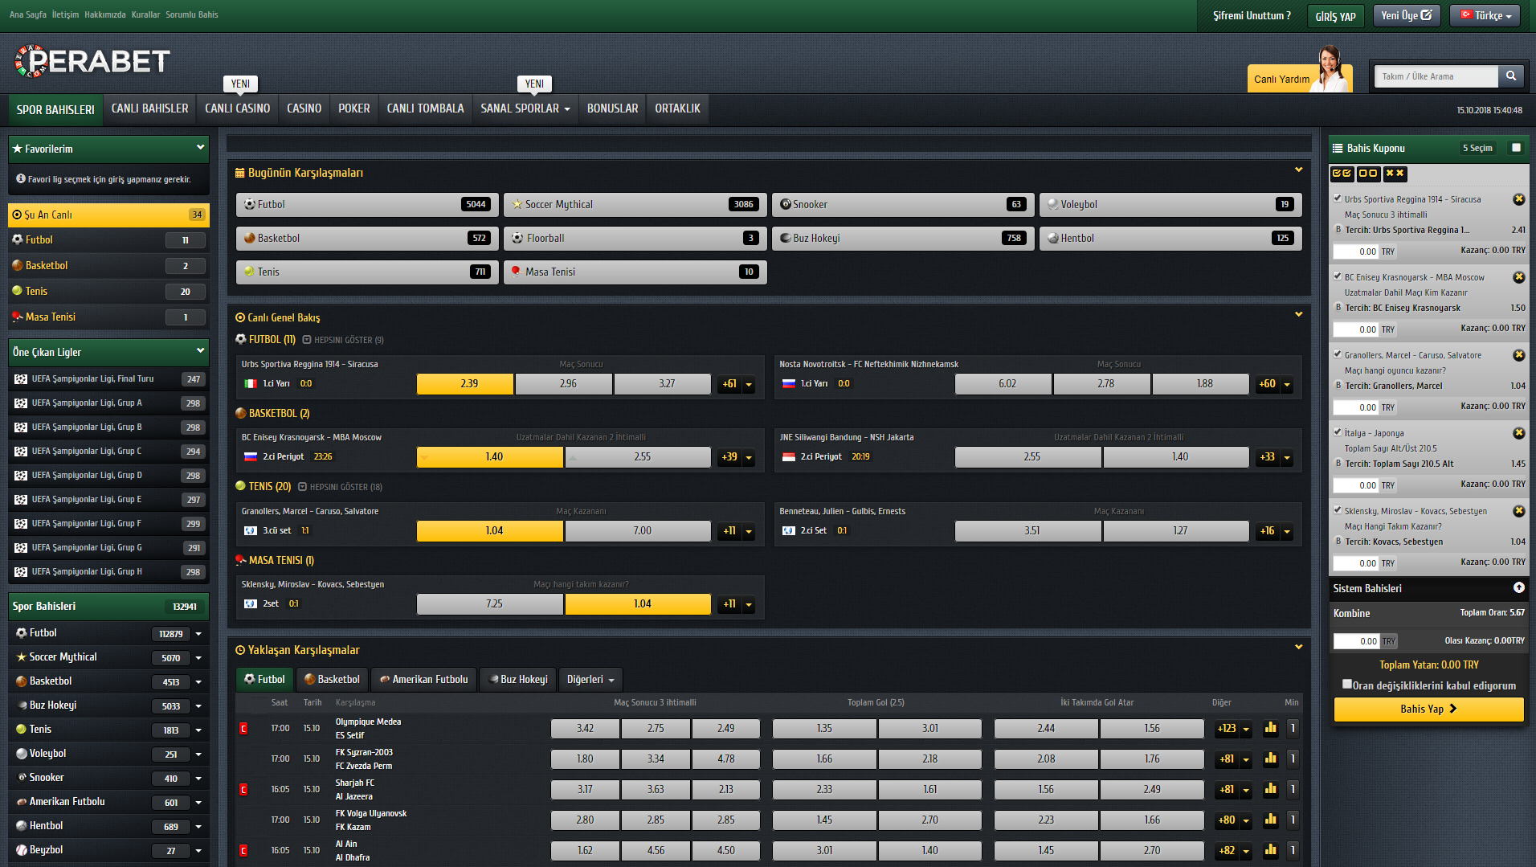Open the Canlı Bahisler menu
This screenshot has width=1536, height=867.
click(149, 108)
